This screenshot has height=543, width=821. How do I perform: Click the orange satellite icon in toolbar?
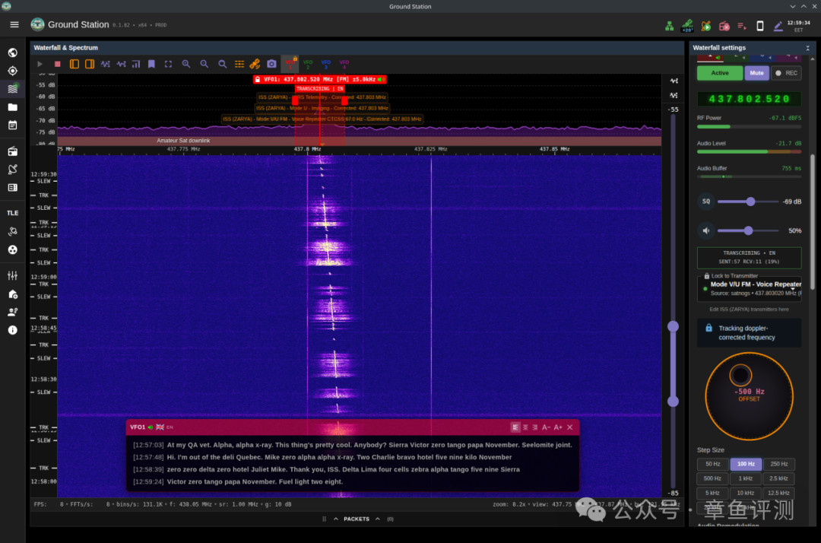[255, 64]
